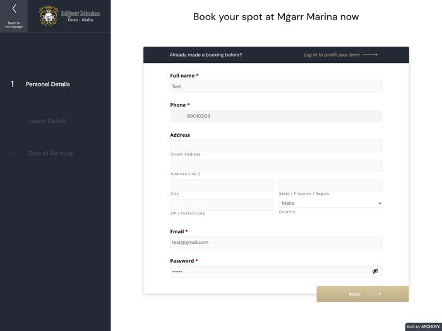Click the 'Book your spot at Mġarr Marina now' heading
Screen dimensions: 442x331
tap(276, 17)
